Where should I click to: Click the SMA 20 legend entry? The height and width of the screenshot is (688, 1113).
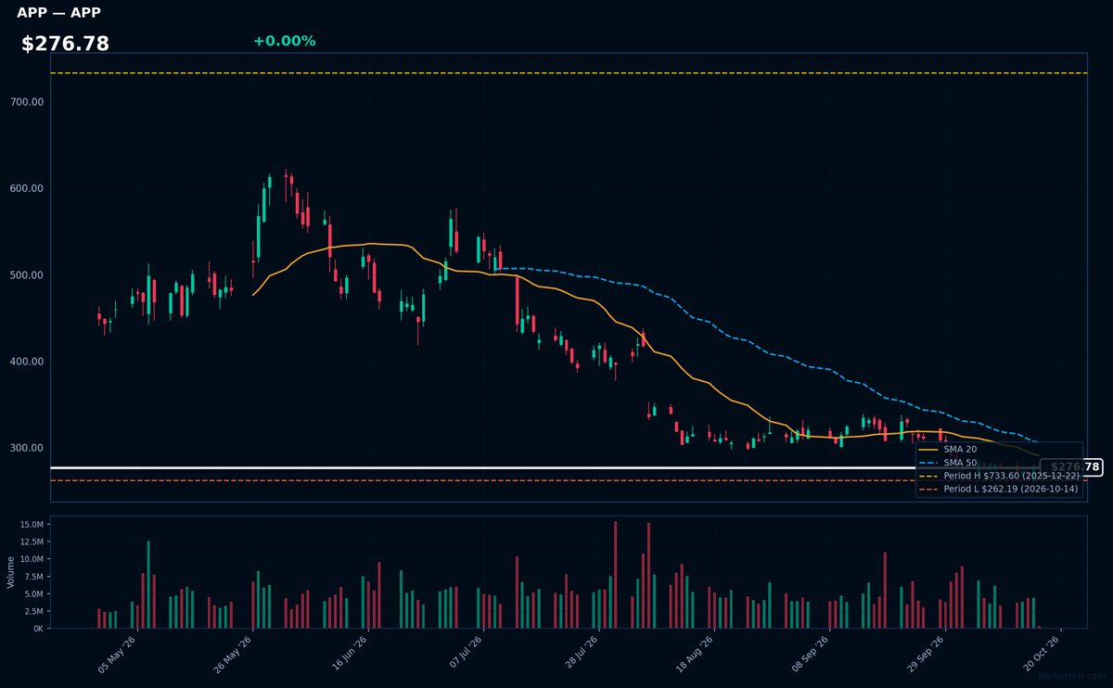(x=947, y=449)
